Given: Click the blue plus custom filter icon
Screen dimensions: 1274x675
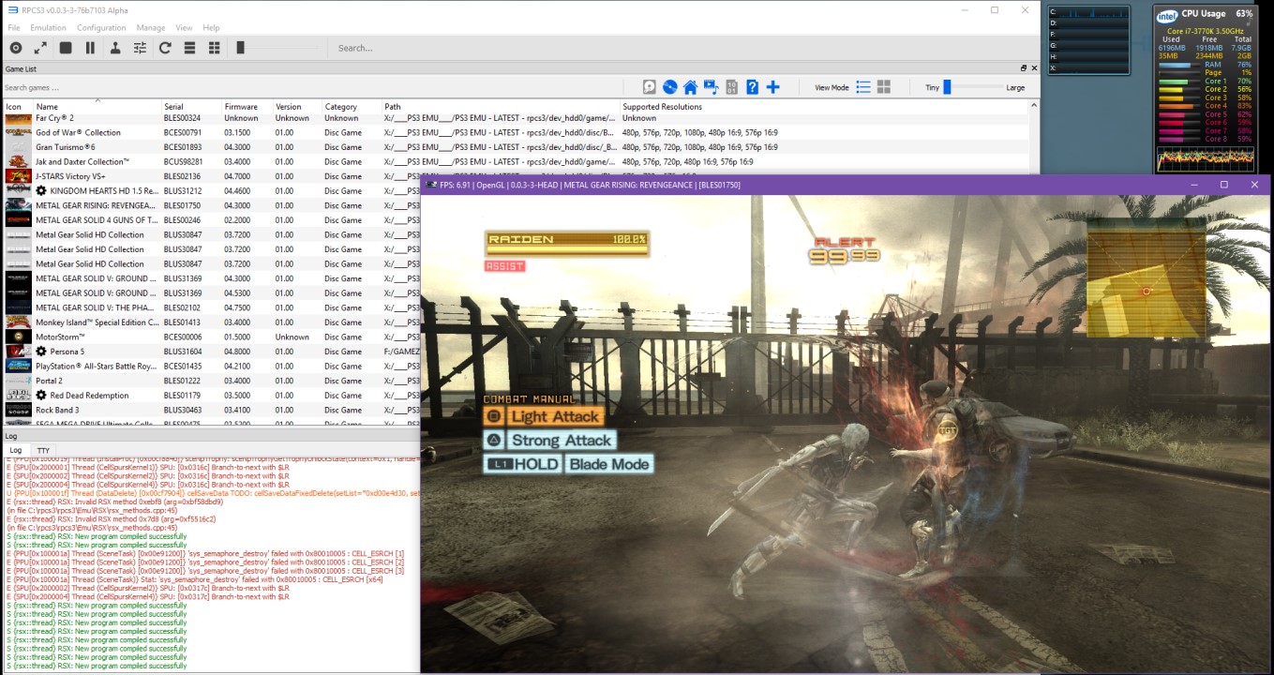Looking at the screenshot, I should point(772,87).
